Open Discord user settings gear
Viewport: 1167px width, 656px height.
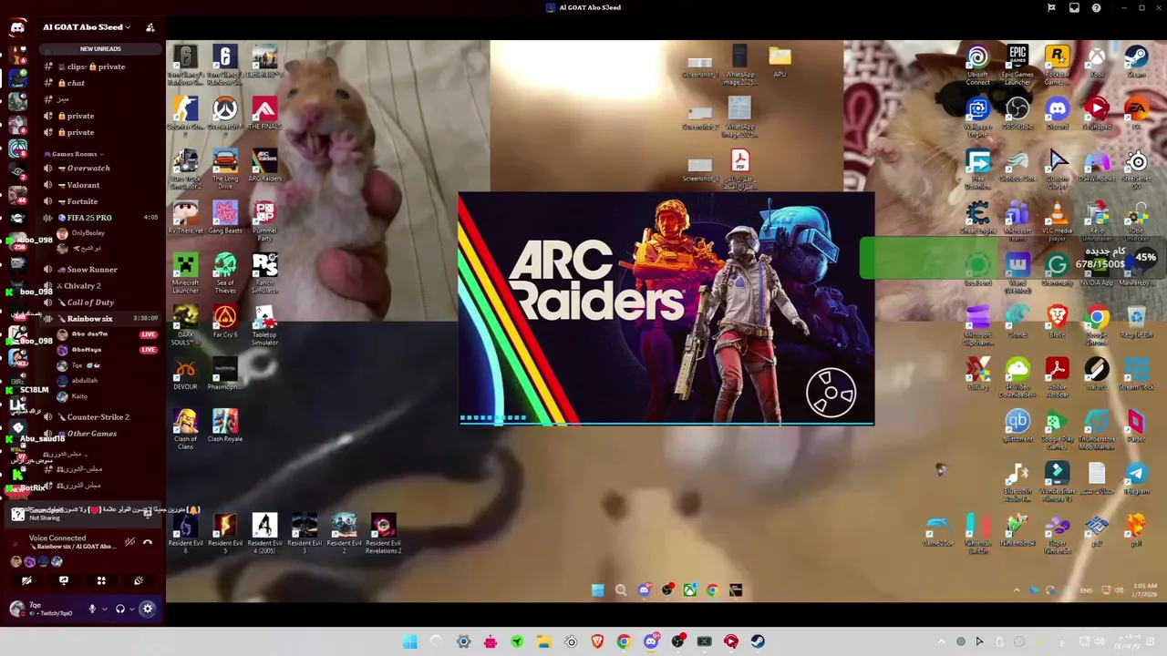point(148,609)
